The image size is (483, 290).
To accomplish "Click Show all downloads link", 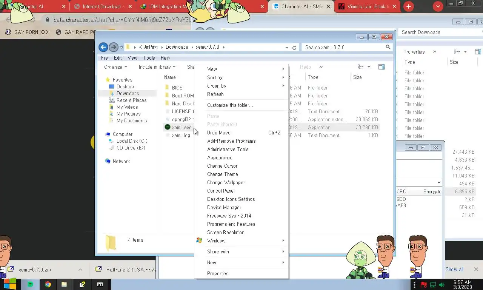I will coord(454,269).
